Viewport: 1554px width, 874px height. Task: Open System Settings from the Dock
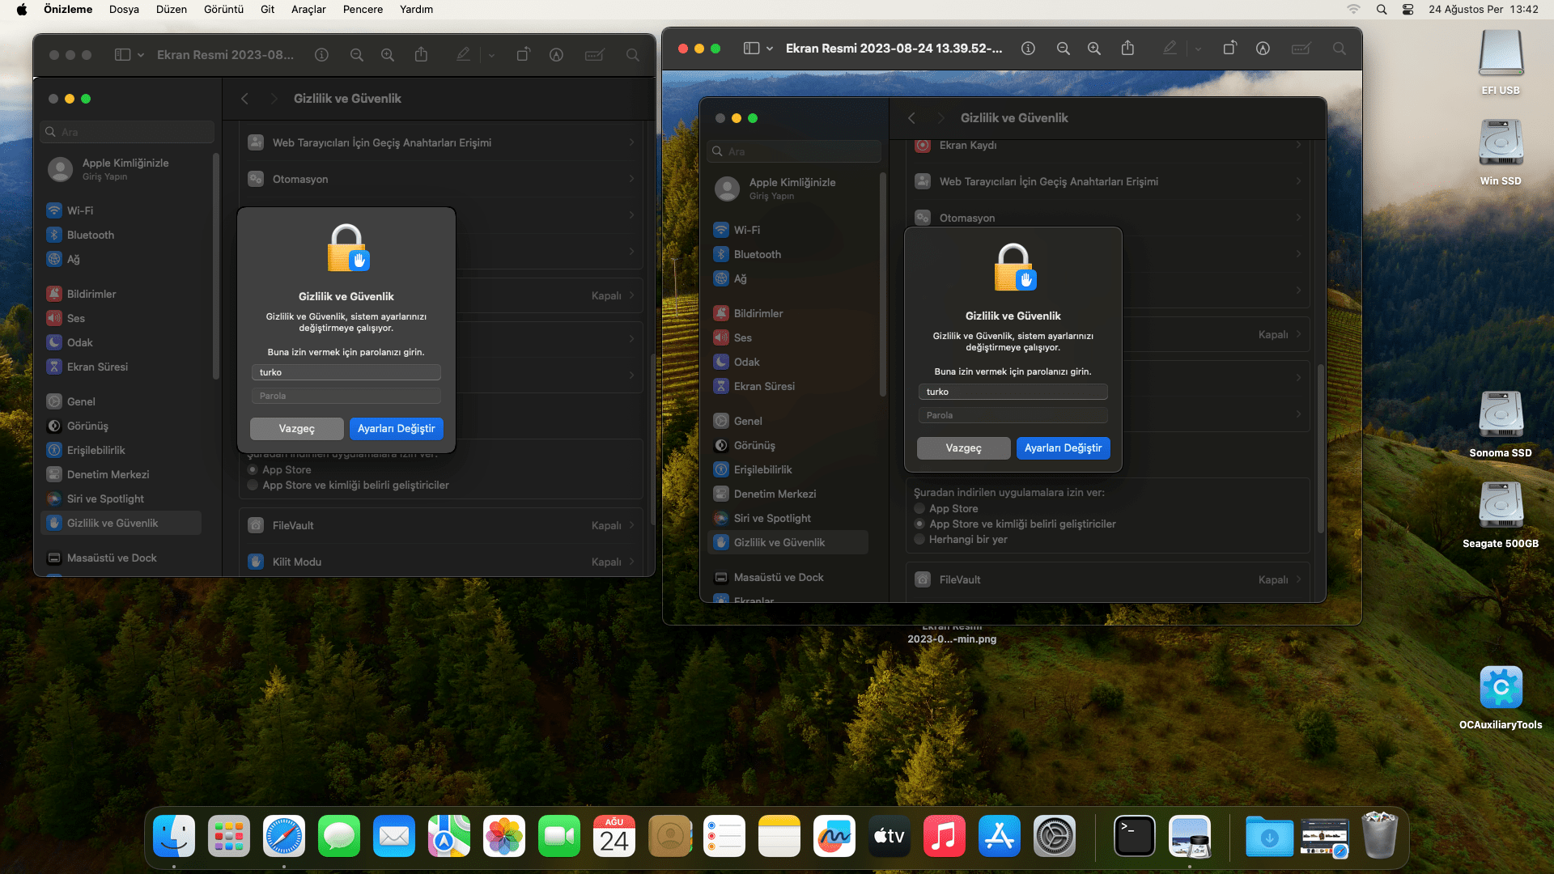1055,836
